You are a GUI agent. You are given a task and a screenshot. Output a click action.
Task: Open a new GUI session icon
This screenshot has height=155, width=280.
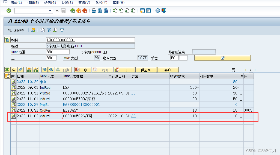click(x=142, y=11)
